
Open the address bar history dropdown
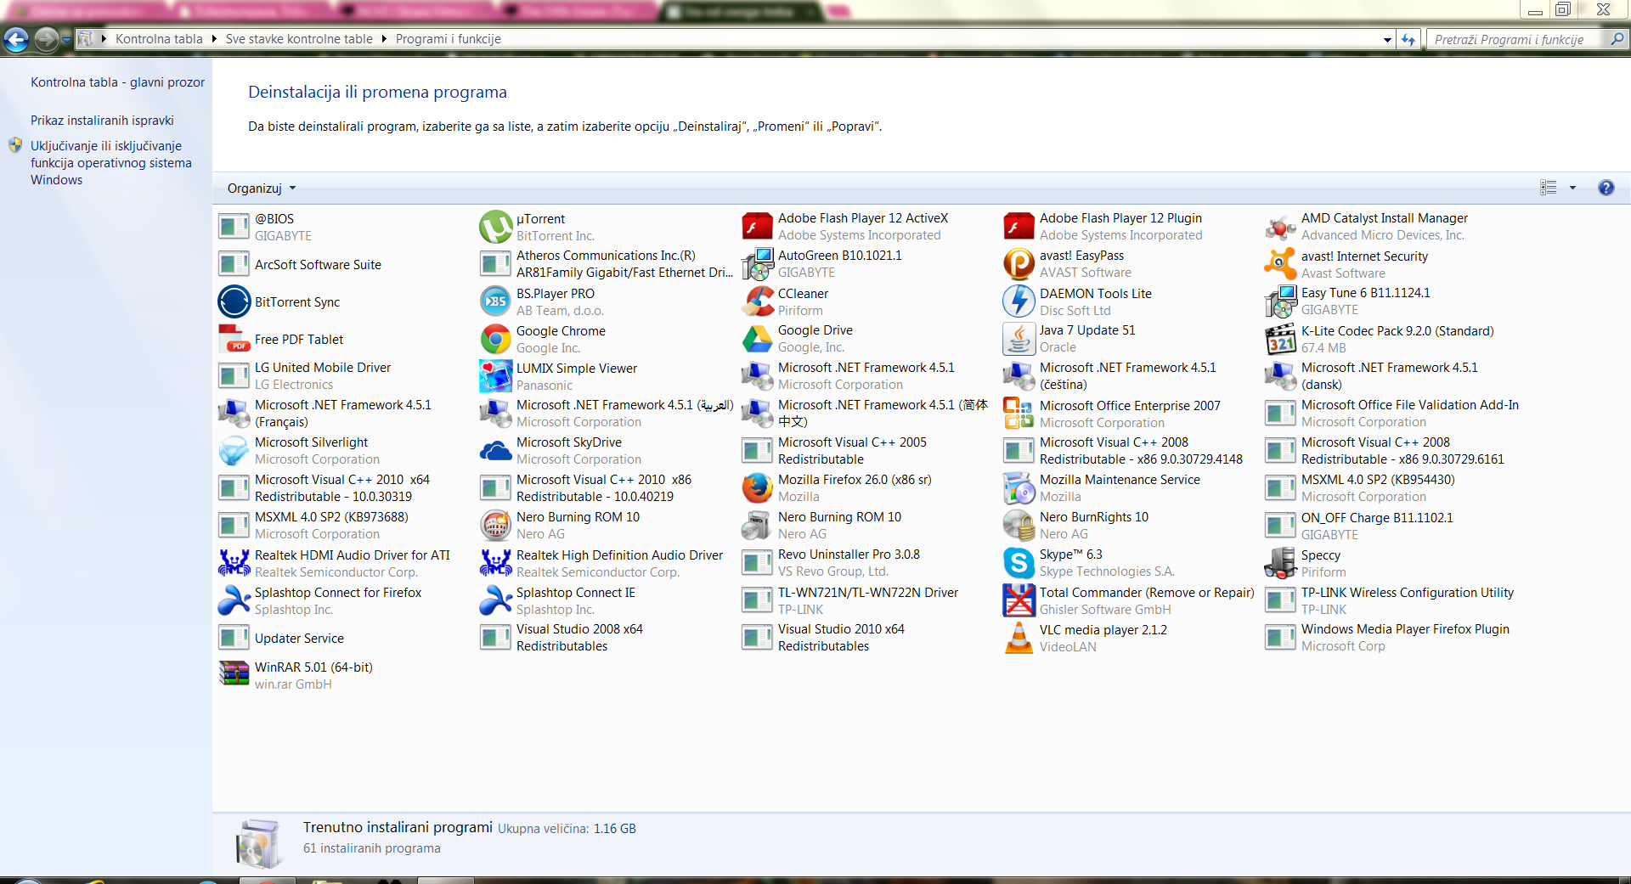(x=1387, y=40)
